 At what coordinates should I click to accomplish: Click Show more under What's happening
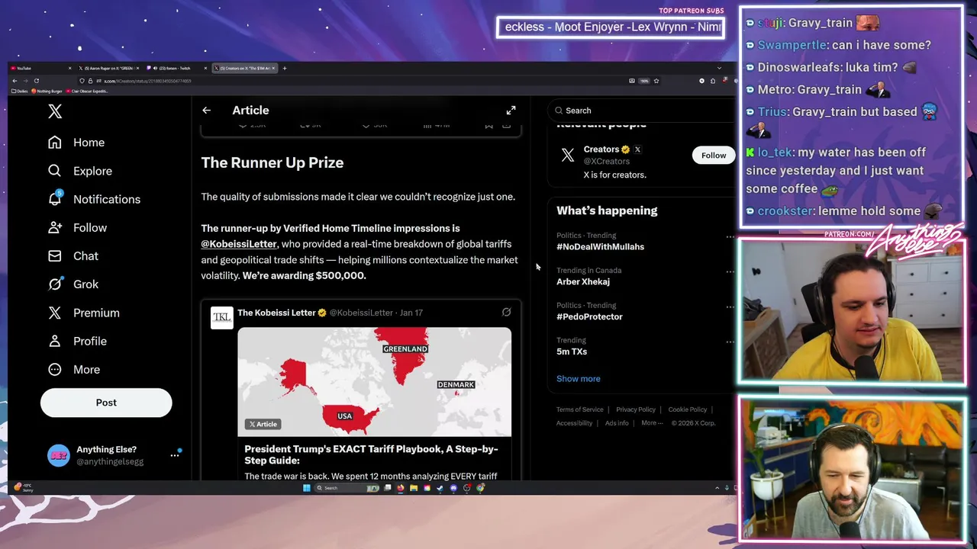coord(578,379)
